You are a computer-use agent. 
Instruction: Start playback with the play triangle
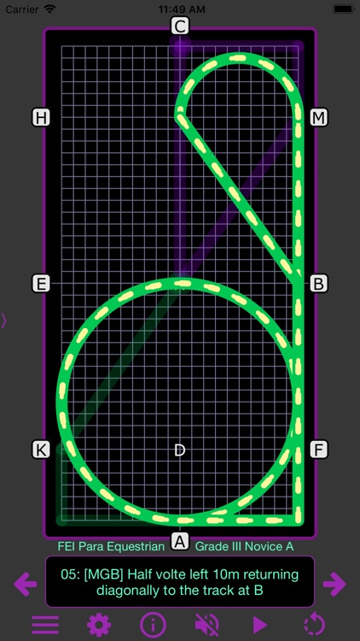(259, 625)
